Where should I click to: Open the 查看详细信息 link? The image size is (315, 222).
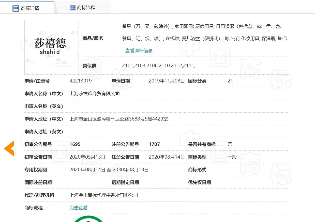click(139, 50)
